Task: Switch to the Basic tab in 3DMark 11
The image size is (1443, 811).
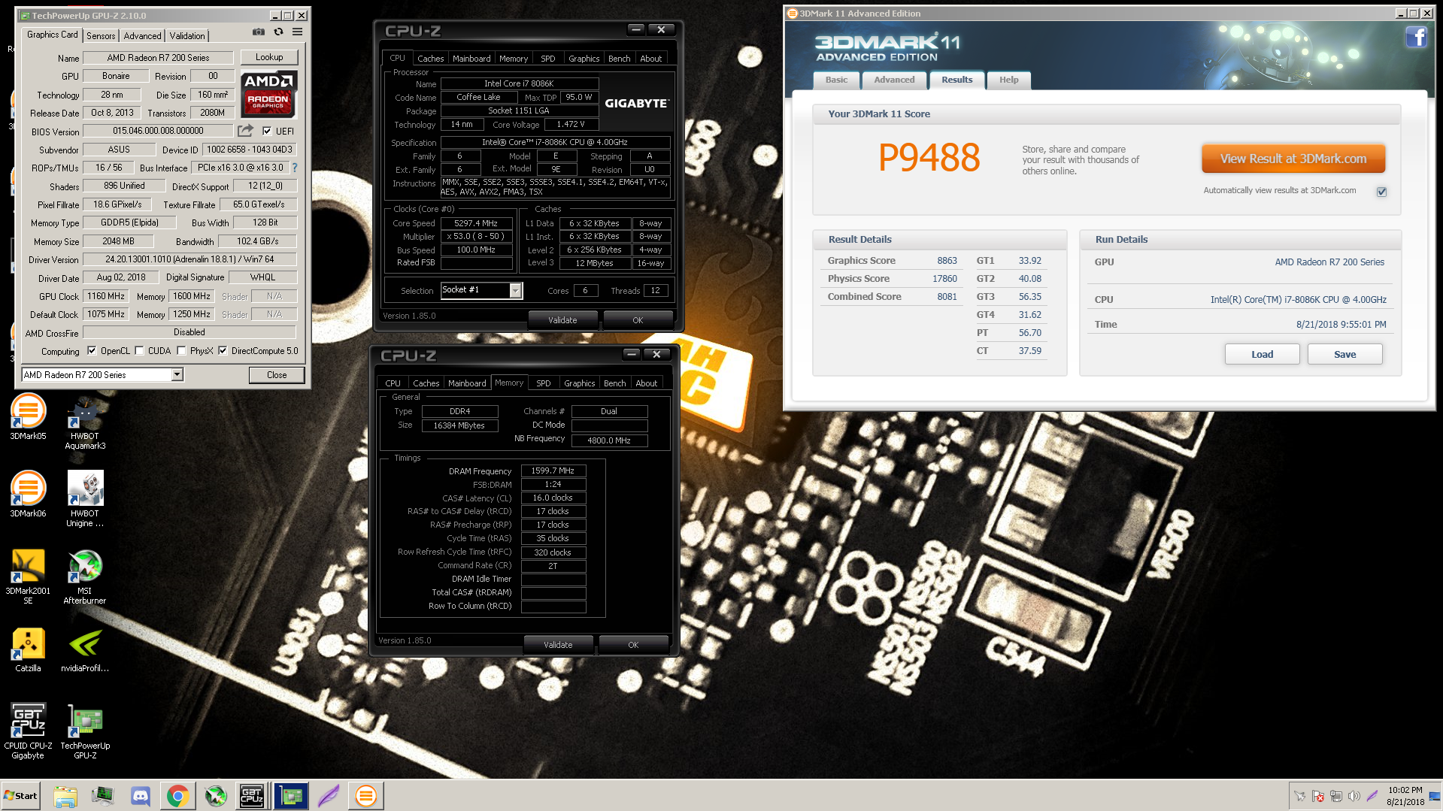Action: click(836, 80)
